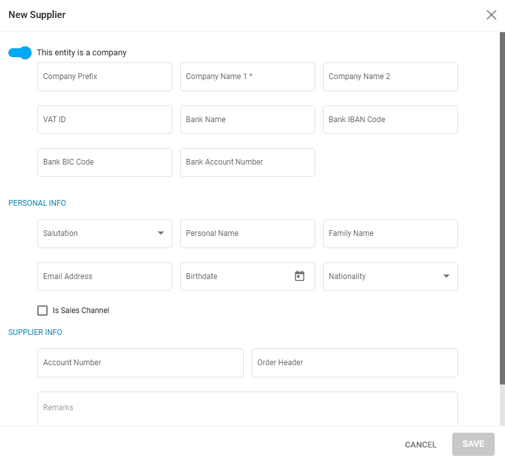Close the New Supplier dialog
Screen dimensions: 505x461
point(491,15)
